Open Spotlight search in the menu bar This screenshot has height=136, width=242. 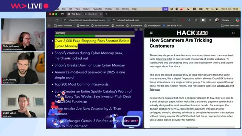213,9
